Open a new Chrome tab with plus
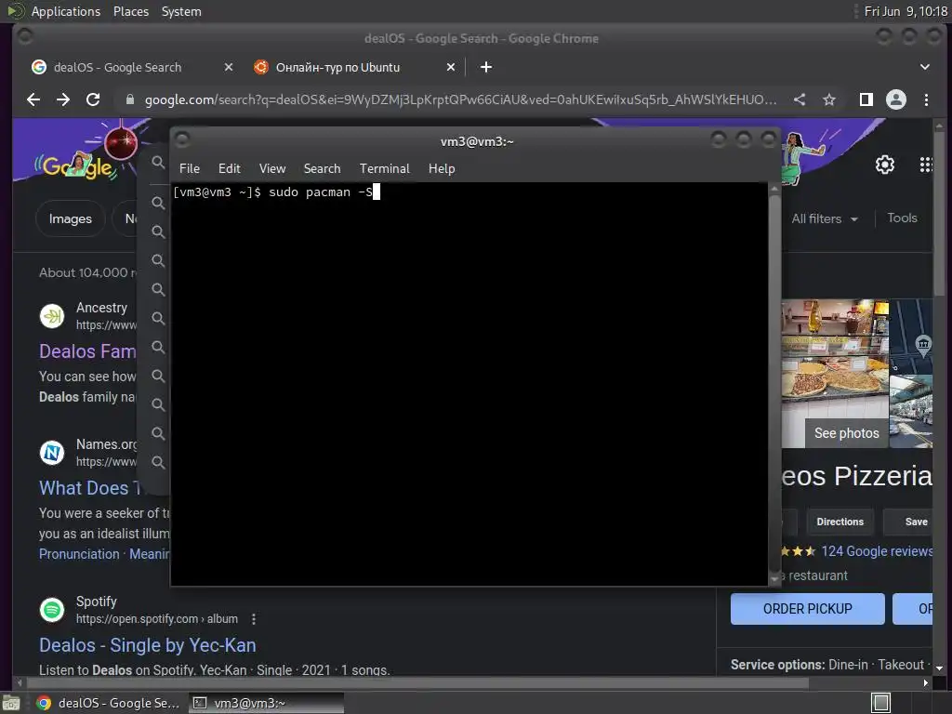952x714 pixels. (486, 67)
